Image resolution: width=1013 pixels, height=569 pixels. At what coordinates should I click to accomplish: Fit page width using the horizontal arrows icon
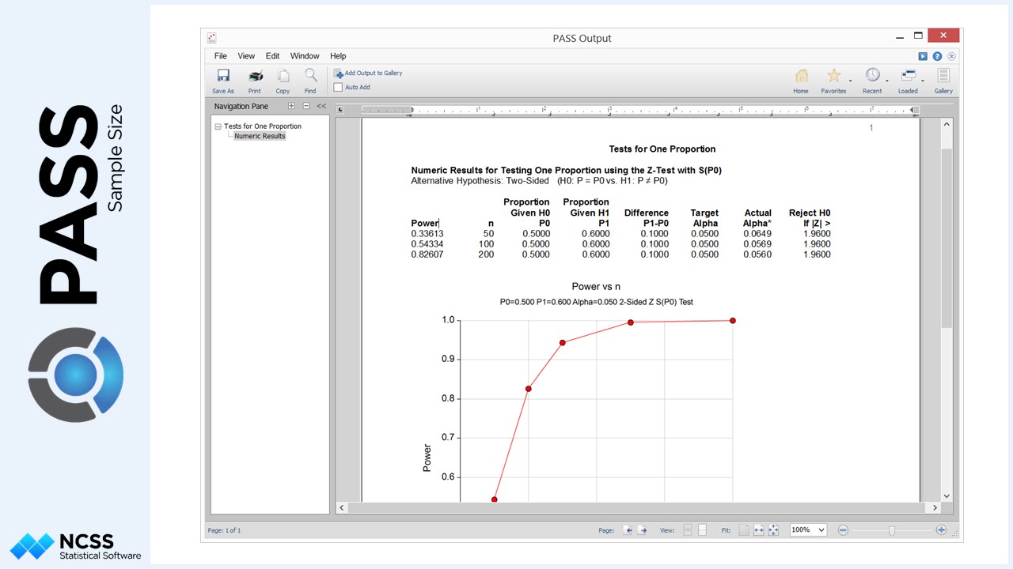(x=759, y=530)
